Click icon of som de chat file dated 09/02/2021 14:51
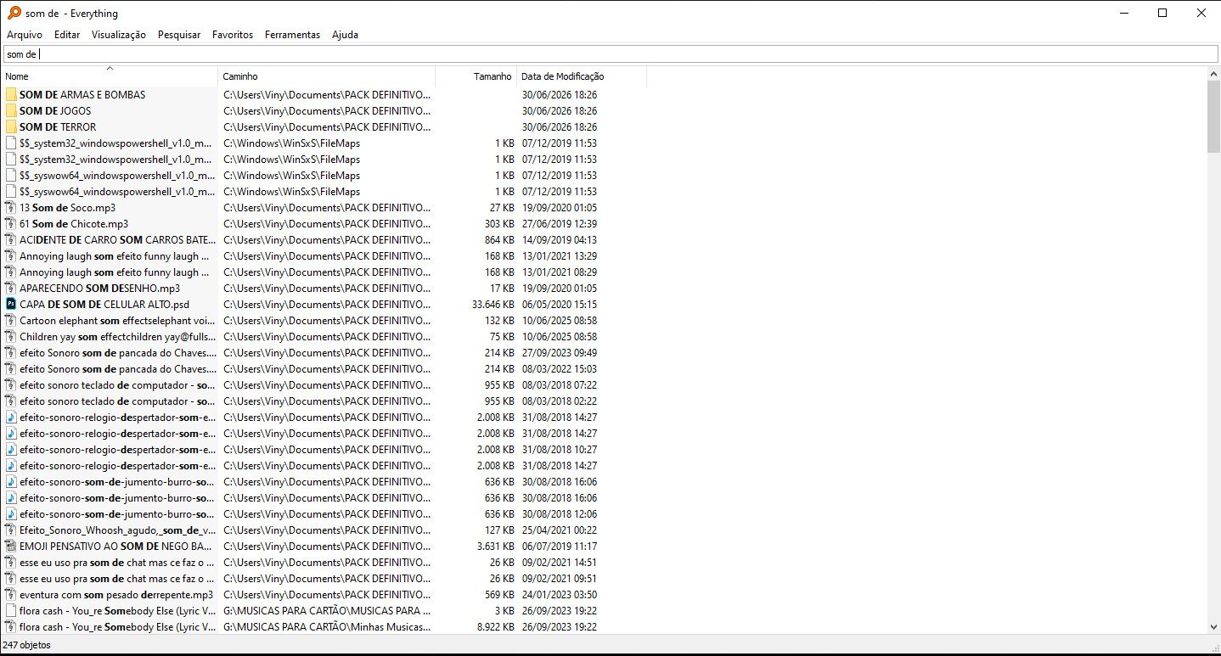The width and height of the screenshot is (1221, 656). tap(11, 563)
